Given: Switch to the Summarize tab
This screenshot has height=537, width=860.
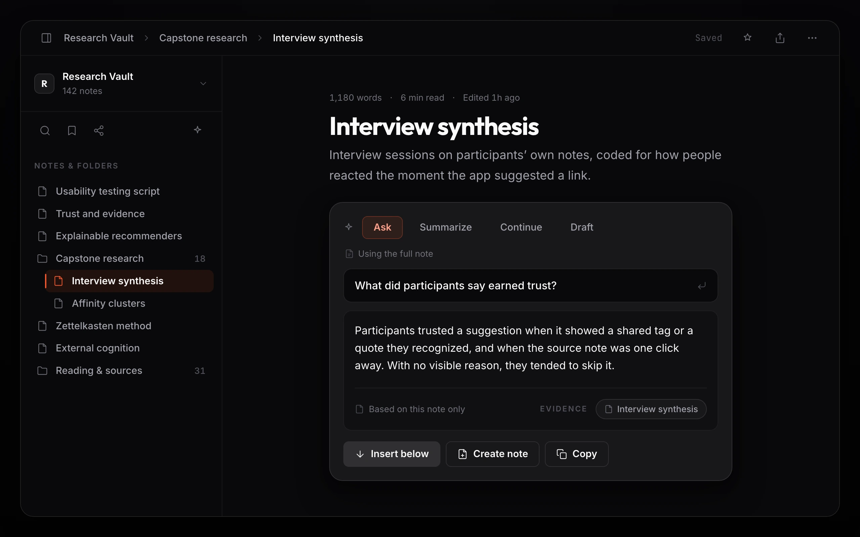Looking at the screenshot, I should (446, 227).
